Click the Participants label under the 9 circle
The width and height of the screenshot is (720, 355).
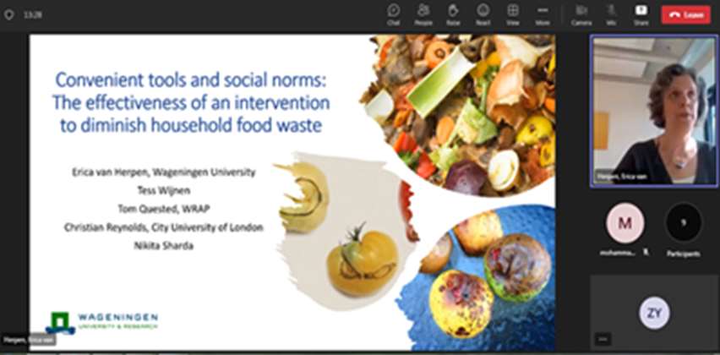click(x=684, y=253)
